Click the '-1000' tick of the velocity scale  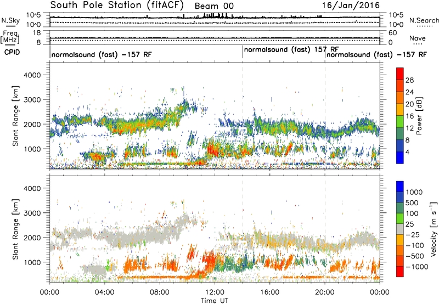(417, 267)
